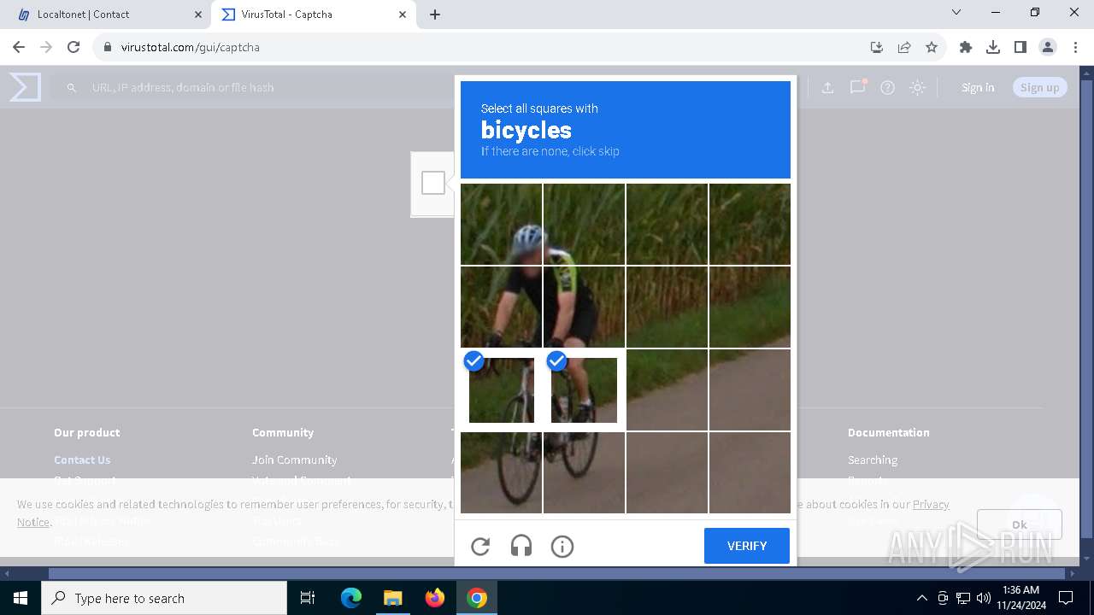
Task: Show hidden system tray icons
Action: [x=921, y=598]
